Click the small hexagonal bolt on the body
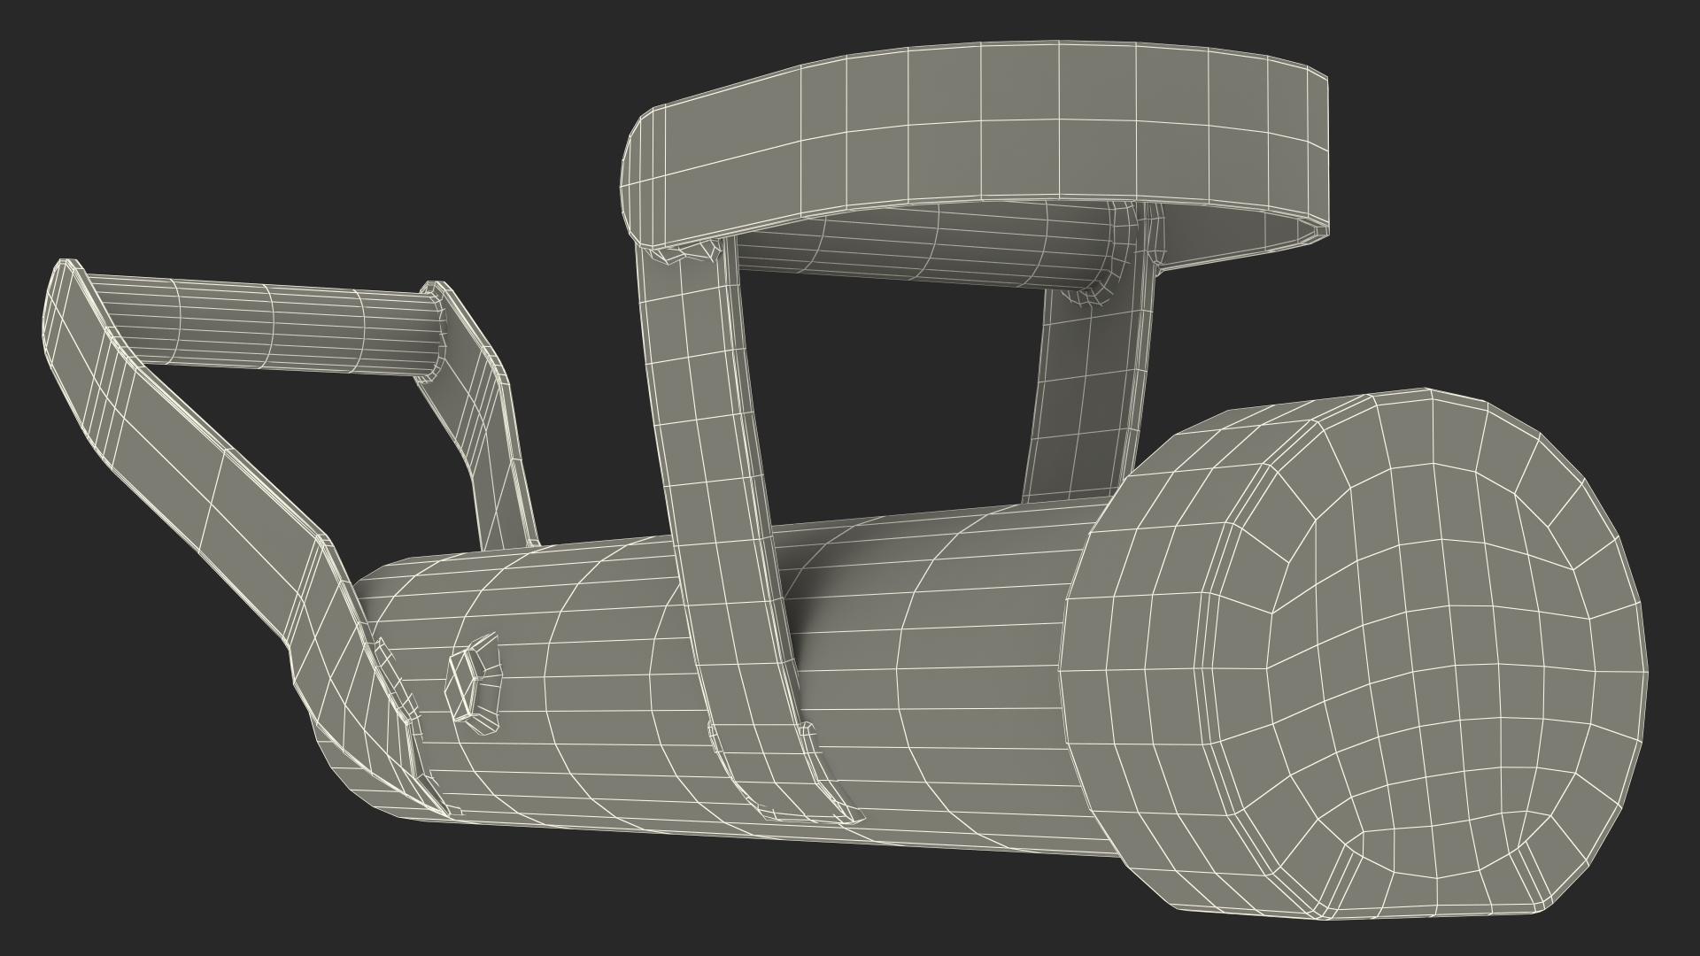This screenshot has width=1700, height=956. [x=475, y=683]
